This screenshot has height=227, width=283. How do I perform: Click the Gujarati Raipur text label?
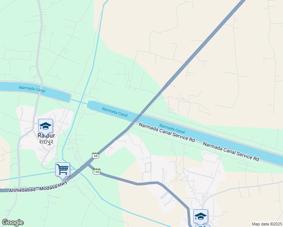point(46,141)
